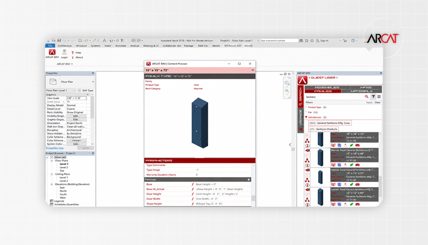Click the favorites star icon in title bar
The width and height of the screenshot is (428, 245).
coord(312,40)
